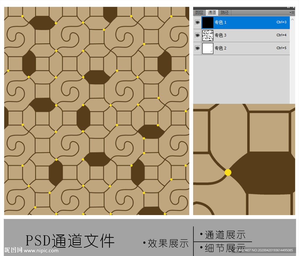The width and height of the screenshot is (299, 256).
Task: Open the channels panel options menu icon
Action: click(292, 13)
